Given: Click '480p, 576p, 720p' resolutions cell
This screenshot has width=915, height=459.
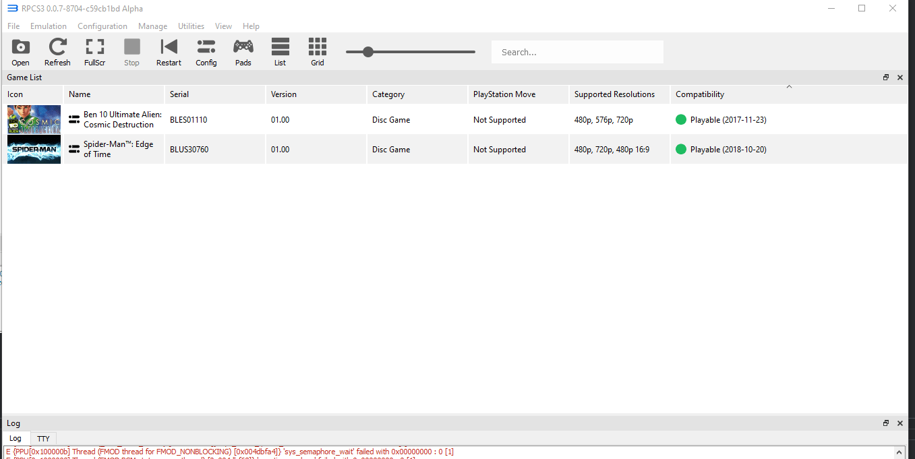Looking at the screenshot, I should coord(603,120).
